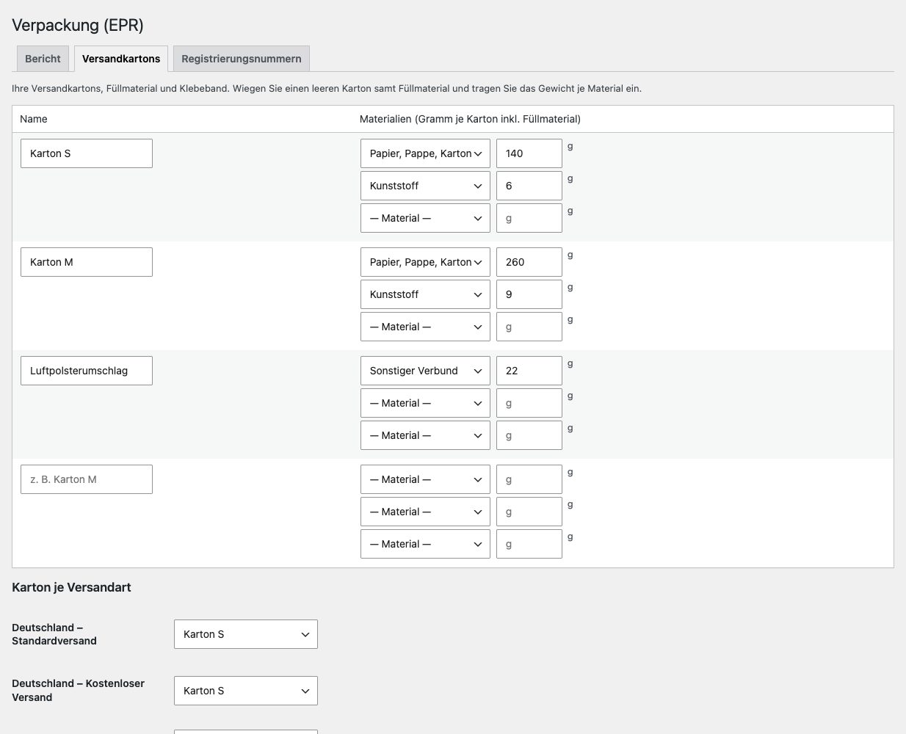Click Luftpolsterumschlag's second weight field
Viewport: 906px width, 734px height.
(529, 403)
